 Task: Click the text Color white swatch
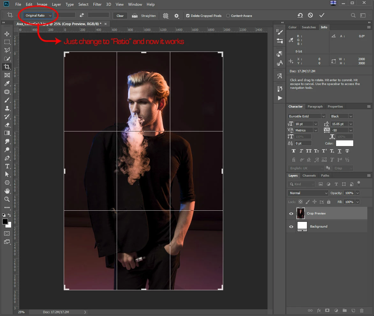(344, 143)
